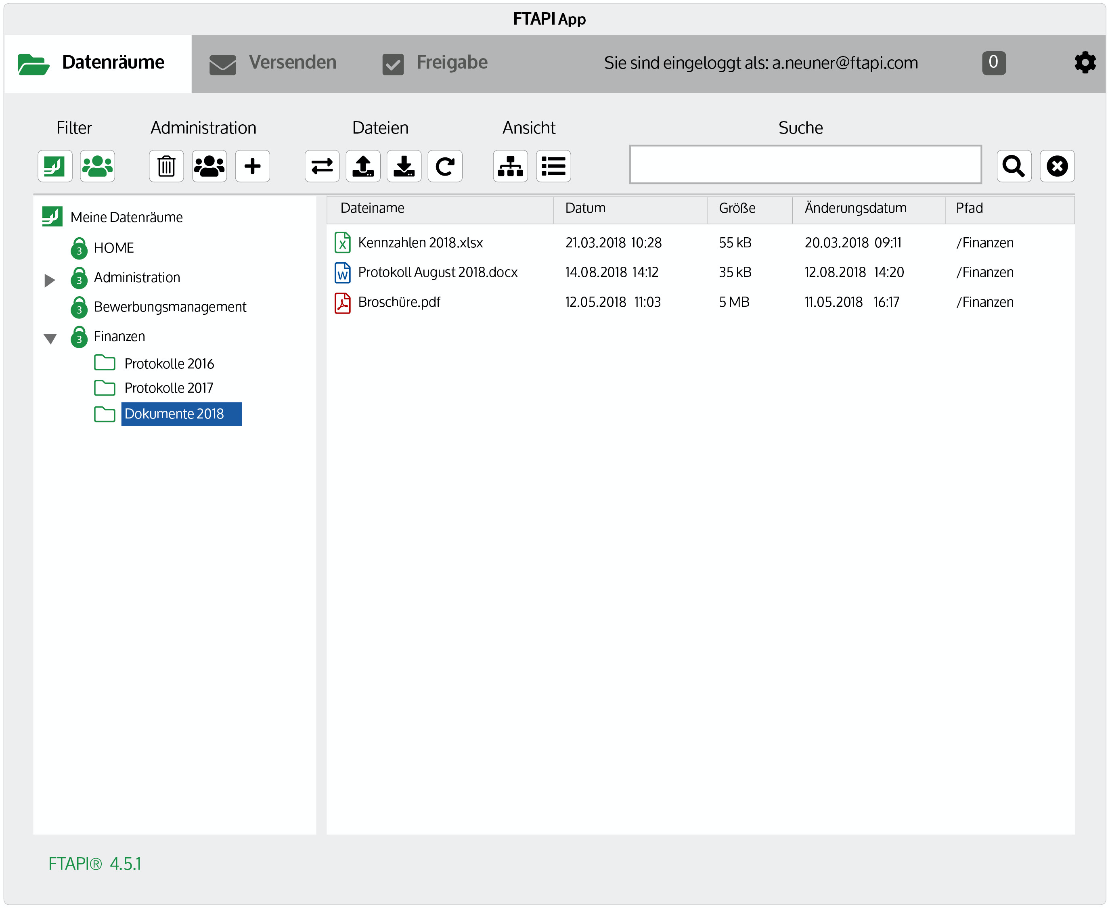The width and height of the screenshot is (1110, 908).
Task: Clear the search with the X button
Action: click(1057, 166)
